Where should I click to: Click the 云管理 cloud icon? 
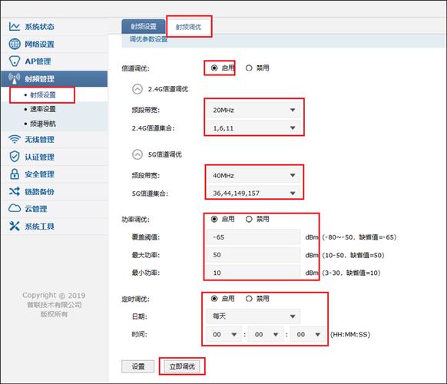coord(15,208)
